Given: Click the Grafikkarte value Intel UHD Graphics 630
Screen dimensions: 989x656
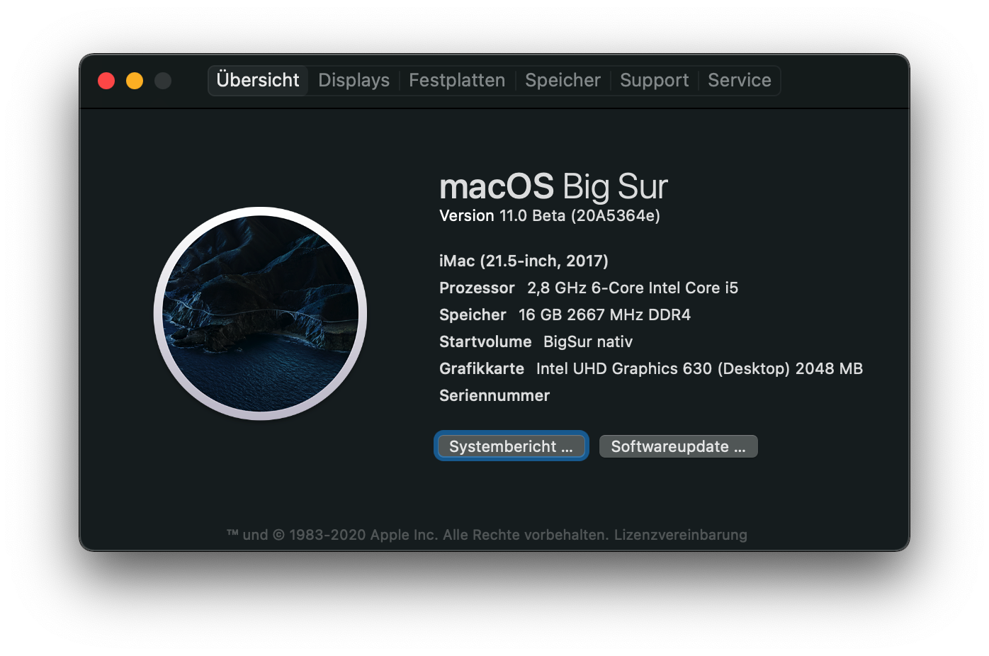Looking at the screenshot, I should click(x=699, y=368).
